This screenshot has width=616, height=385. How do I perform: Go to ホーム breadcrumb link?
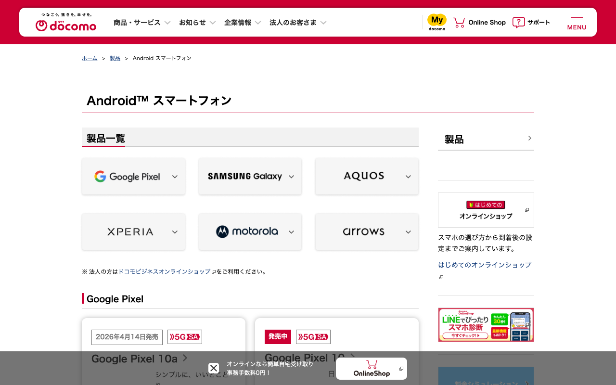90,58
